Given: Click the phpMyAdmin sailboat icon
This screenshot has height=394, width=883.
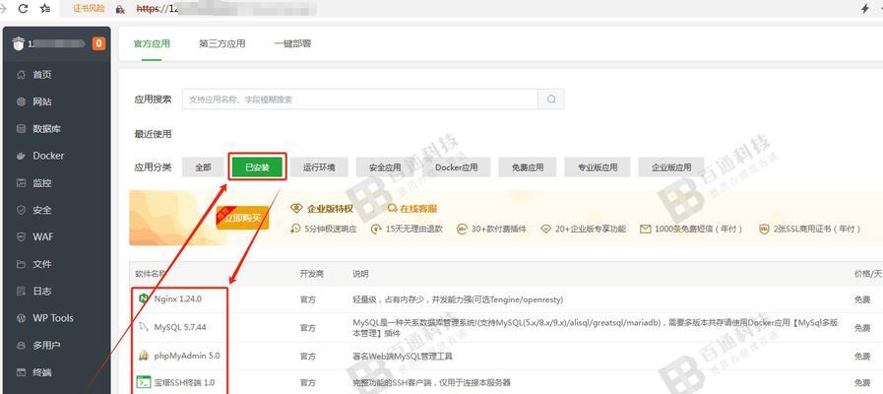Looking at the screenshot, I should (x=144, y=356).
